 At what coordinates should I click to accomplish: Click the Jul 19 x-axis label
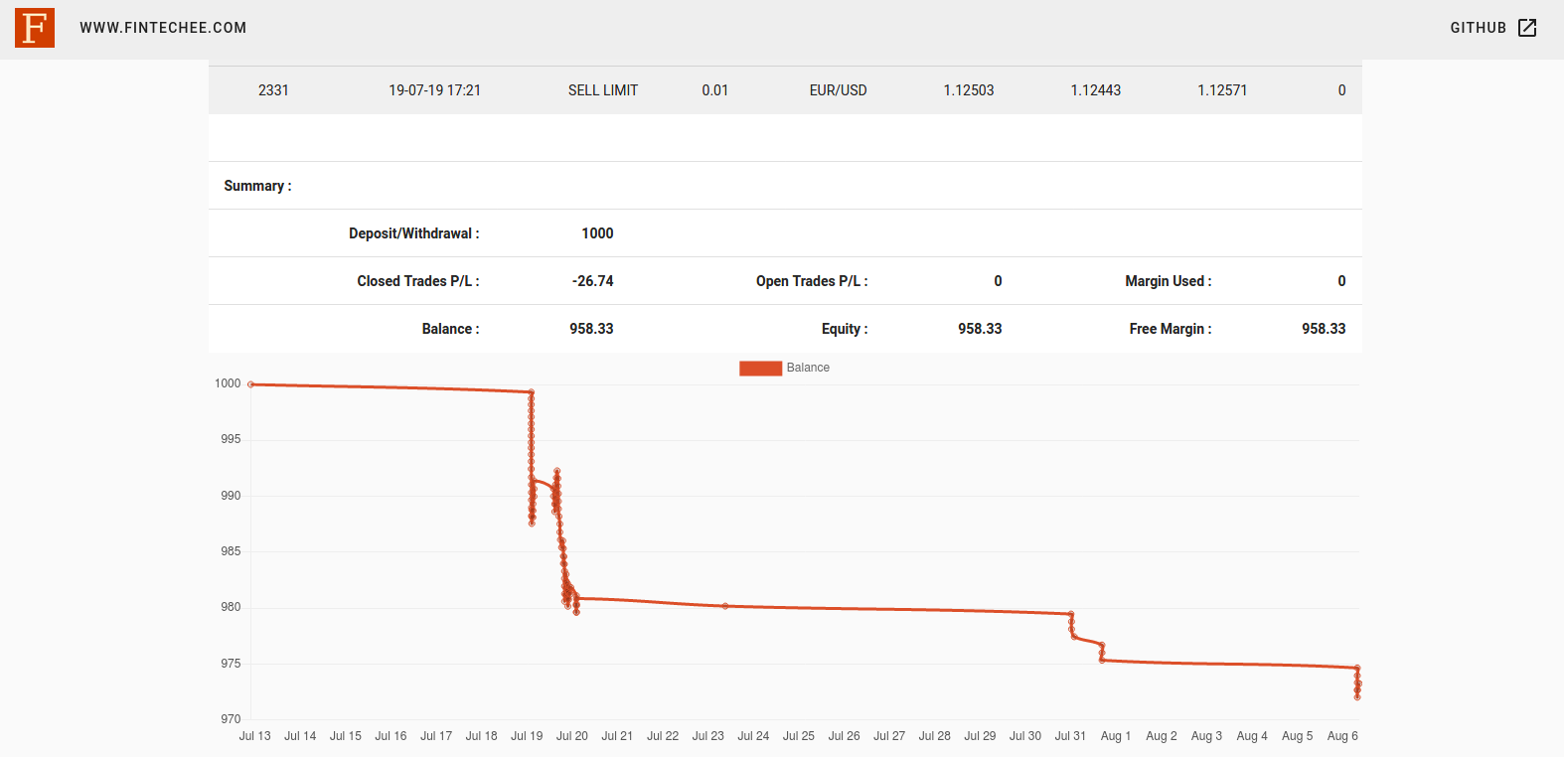coord(527,736)
